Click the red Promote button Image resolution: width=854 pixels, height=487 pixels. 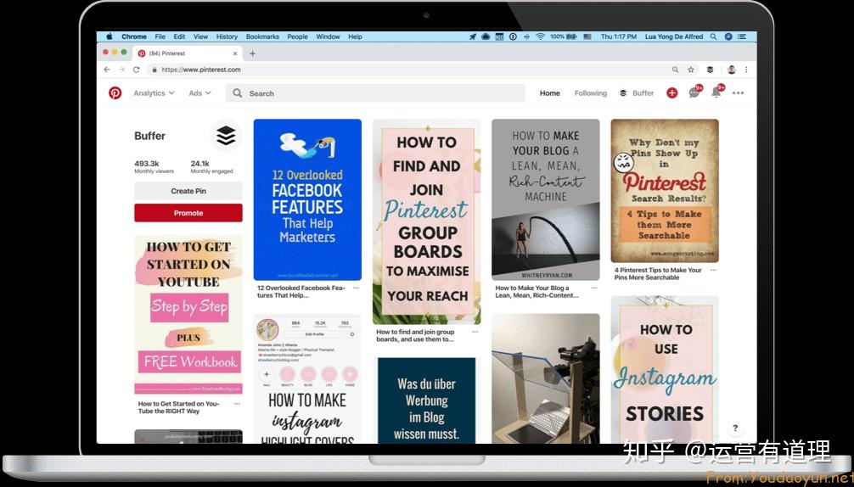click(188, 213)
